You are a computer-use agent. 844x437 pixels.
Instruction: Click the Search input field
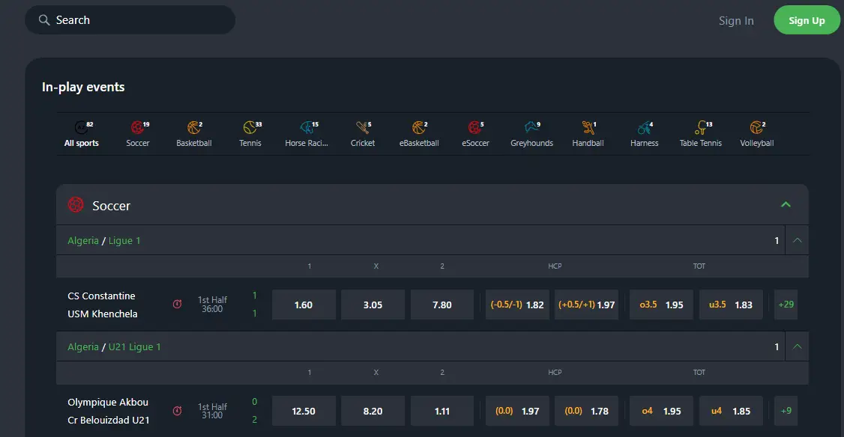[x=130, y=20]
